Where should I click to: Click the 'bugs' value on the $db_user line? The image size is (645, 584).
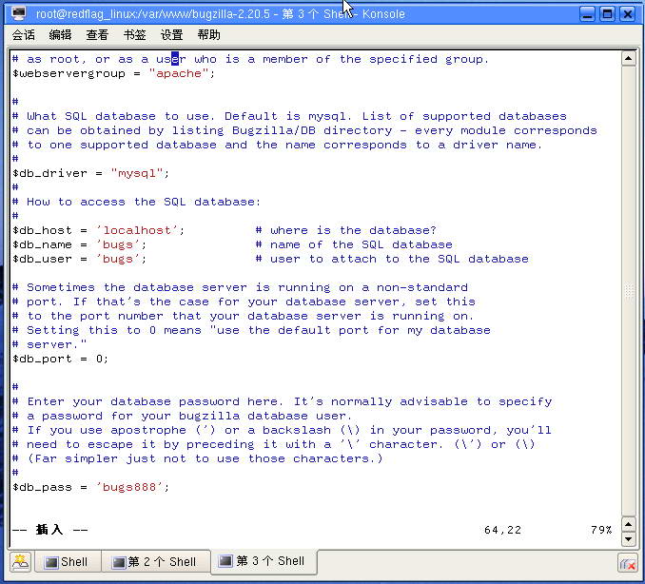pyautogui.click(x=118, y=259)
